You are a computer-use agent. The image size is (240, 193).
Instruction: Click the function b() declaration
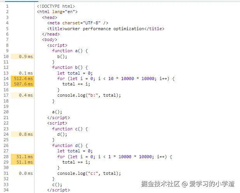(70, 67)
